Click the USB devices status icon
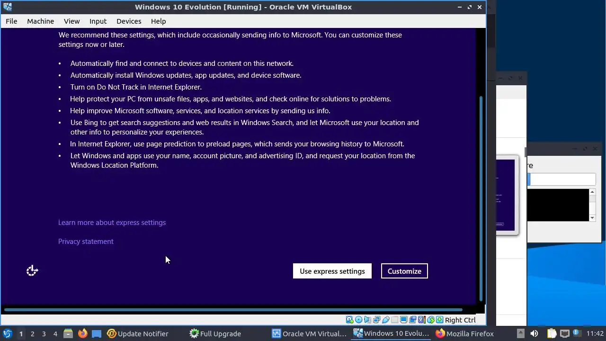 click(x=385, y=320)
